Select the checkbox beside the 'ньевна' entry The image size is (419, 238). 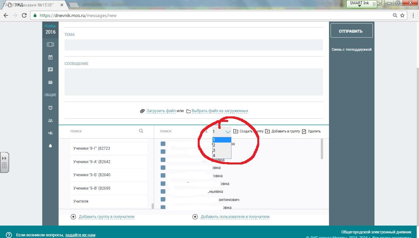(x=163, y=192)
